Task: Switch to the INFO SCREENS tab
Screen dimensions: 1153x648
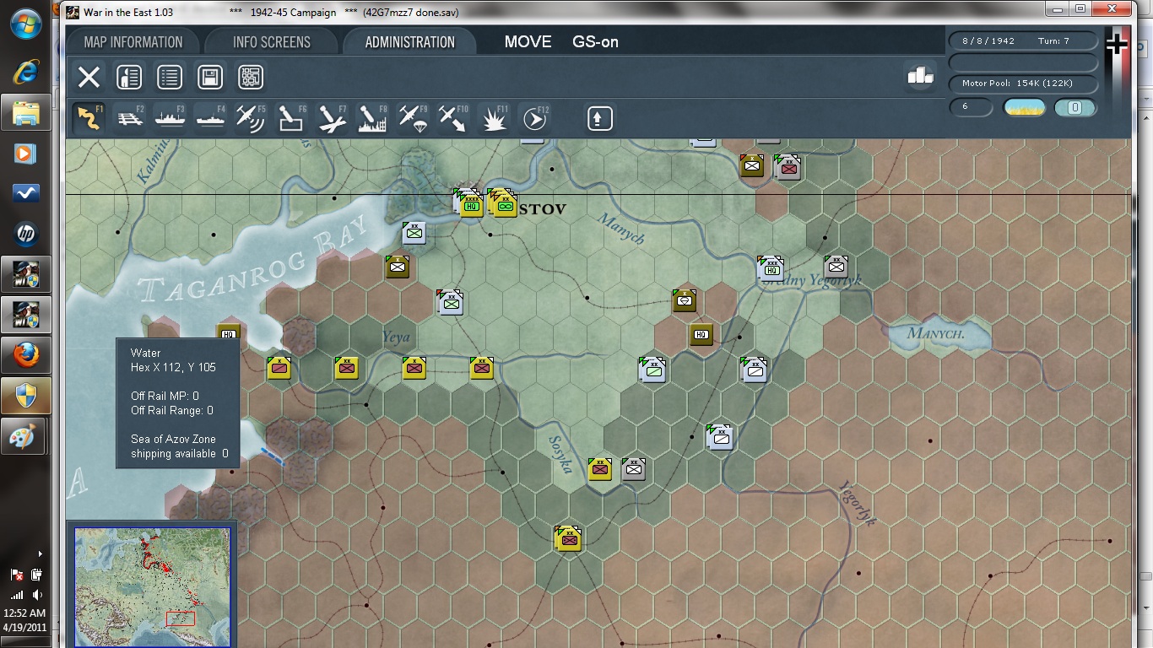Action: point(272,42)
